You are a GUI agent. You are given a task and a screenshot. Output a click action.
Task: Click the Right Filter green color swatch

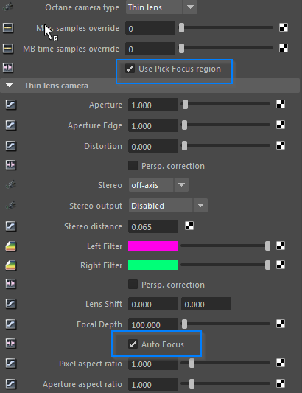click(x=153, y=265)
